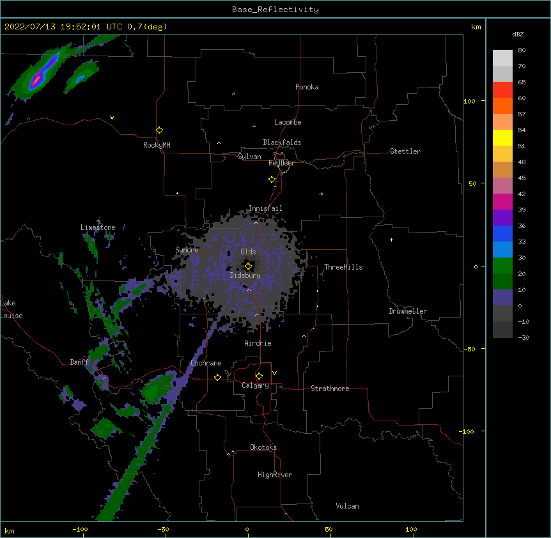Click the -50 tick on the vertical axis
Viewport: 551px width, 538px height.
click(469, 349)
